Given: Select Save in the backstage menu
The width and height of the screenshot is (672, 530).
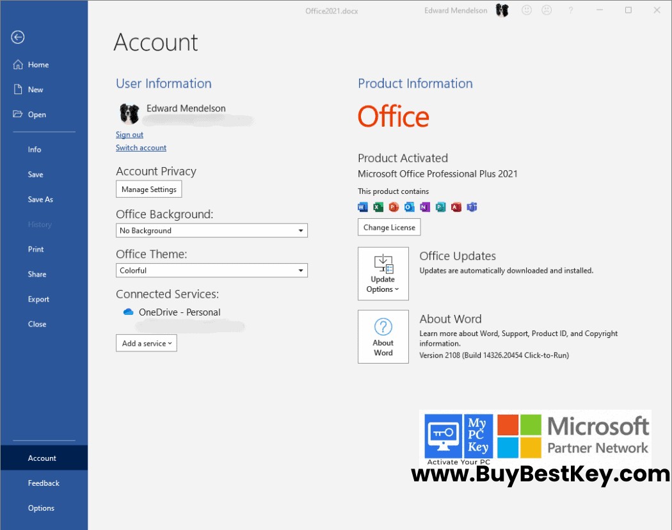Looking at the screenshot, I should pyautogui.click(x=35, y=175).
